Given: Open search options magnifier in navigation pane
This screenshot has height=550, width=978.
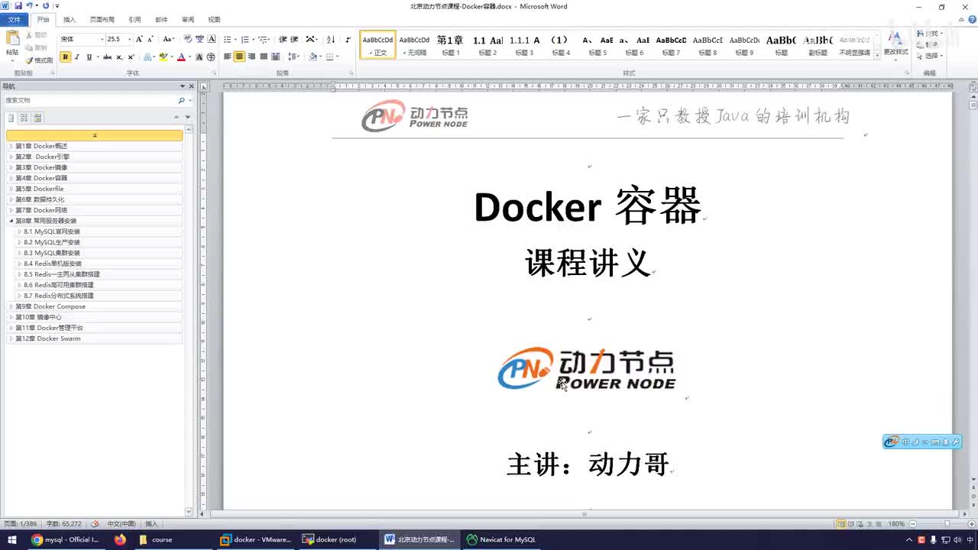Looking at the screenshot, I should pyautogui.click(x=182, y=100).
